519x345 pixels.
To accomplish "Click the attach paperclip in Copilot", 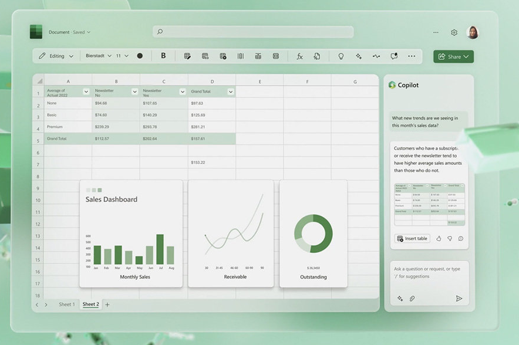I will coord(412,299).
